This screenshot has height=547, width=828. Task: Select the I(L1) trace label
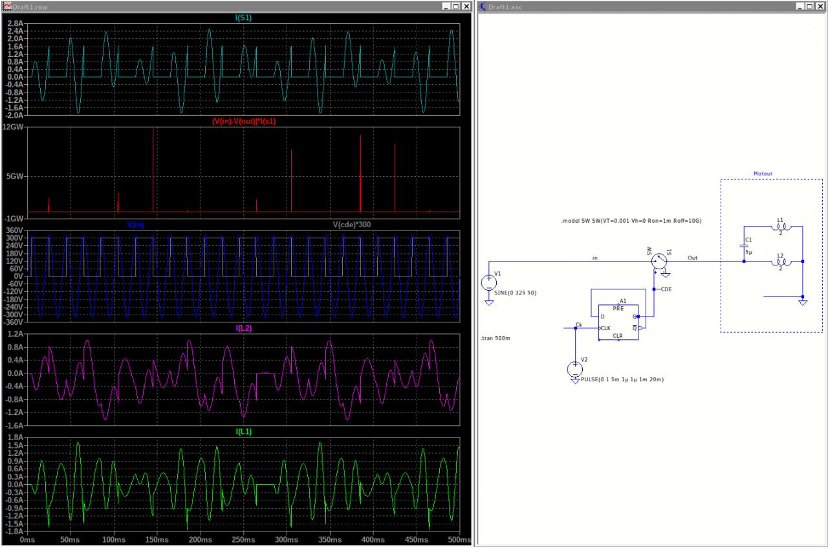(243, 431)
